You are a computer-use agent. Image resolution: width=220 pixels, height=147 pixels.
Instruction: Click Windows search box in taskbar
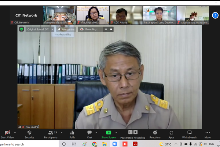tap(29, 144)
